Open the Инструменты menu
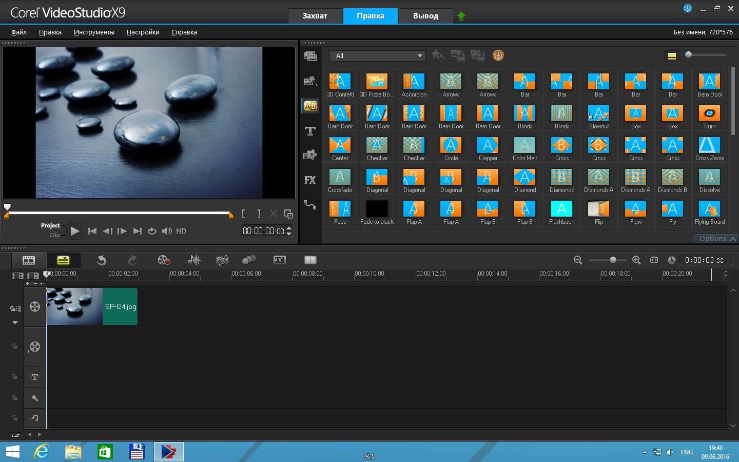Screen dimensions: 739x462 point(94,32)
